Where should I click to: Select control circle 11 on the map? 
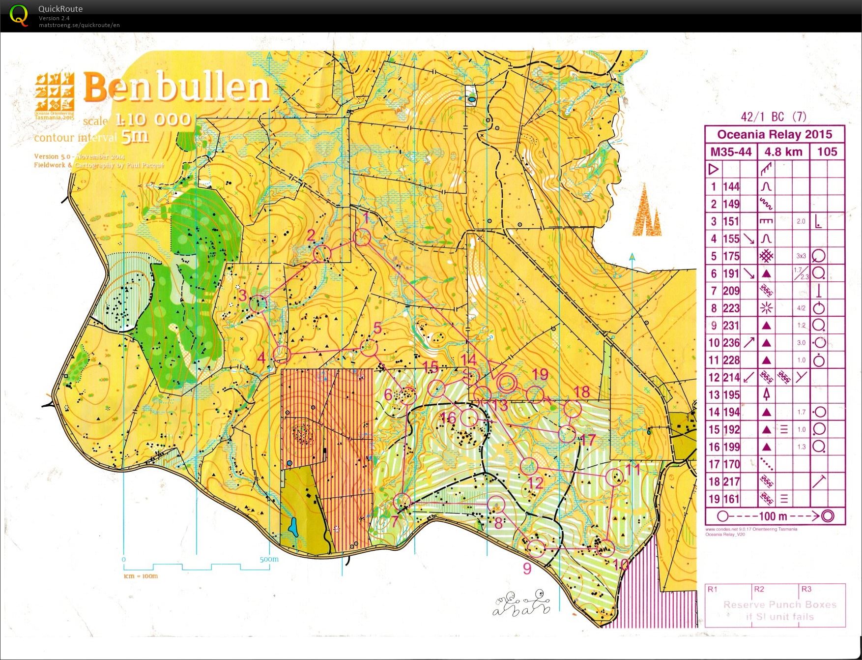(614, 477)
